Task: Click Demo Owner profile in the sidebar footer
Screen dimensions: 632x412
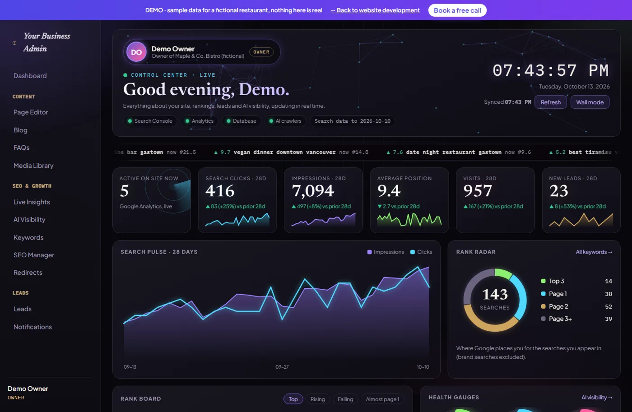Action: click(28, 393)
